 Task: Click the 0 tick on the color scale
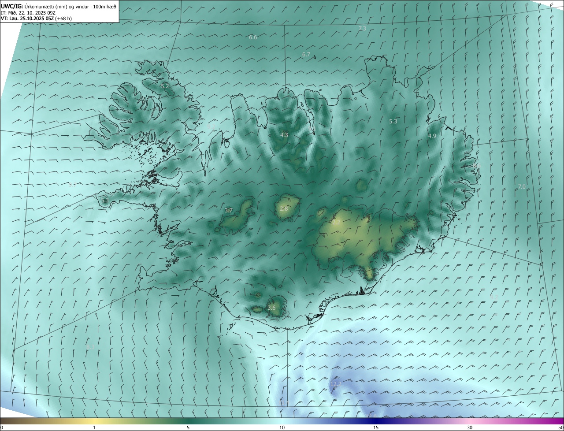tap(2, 427)
